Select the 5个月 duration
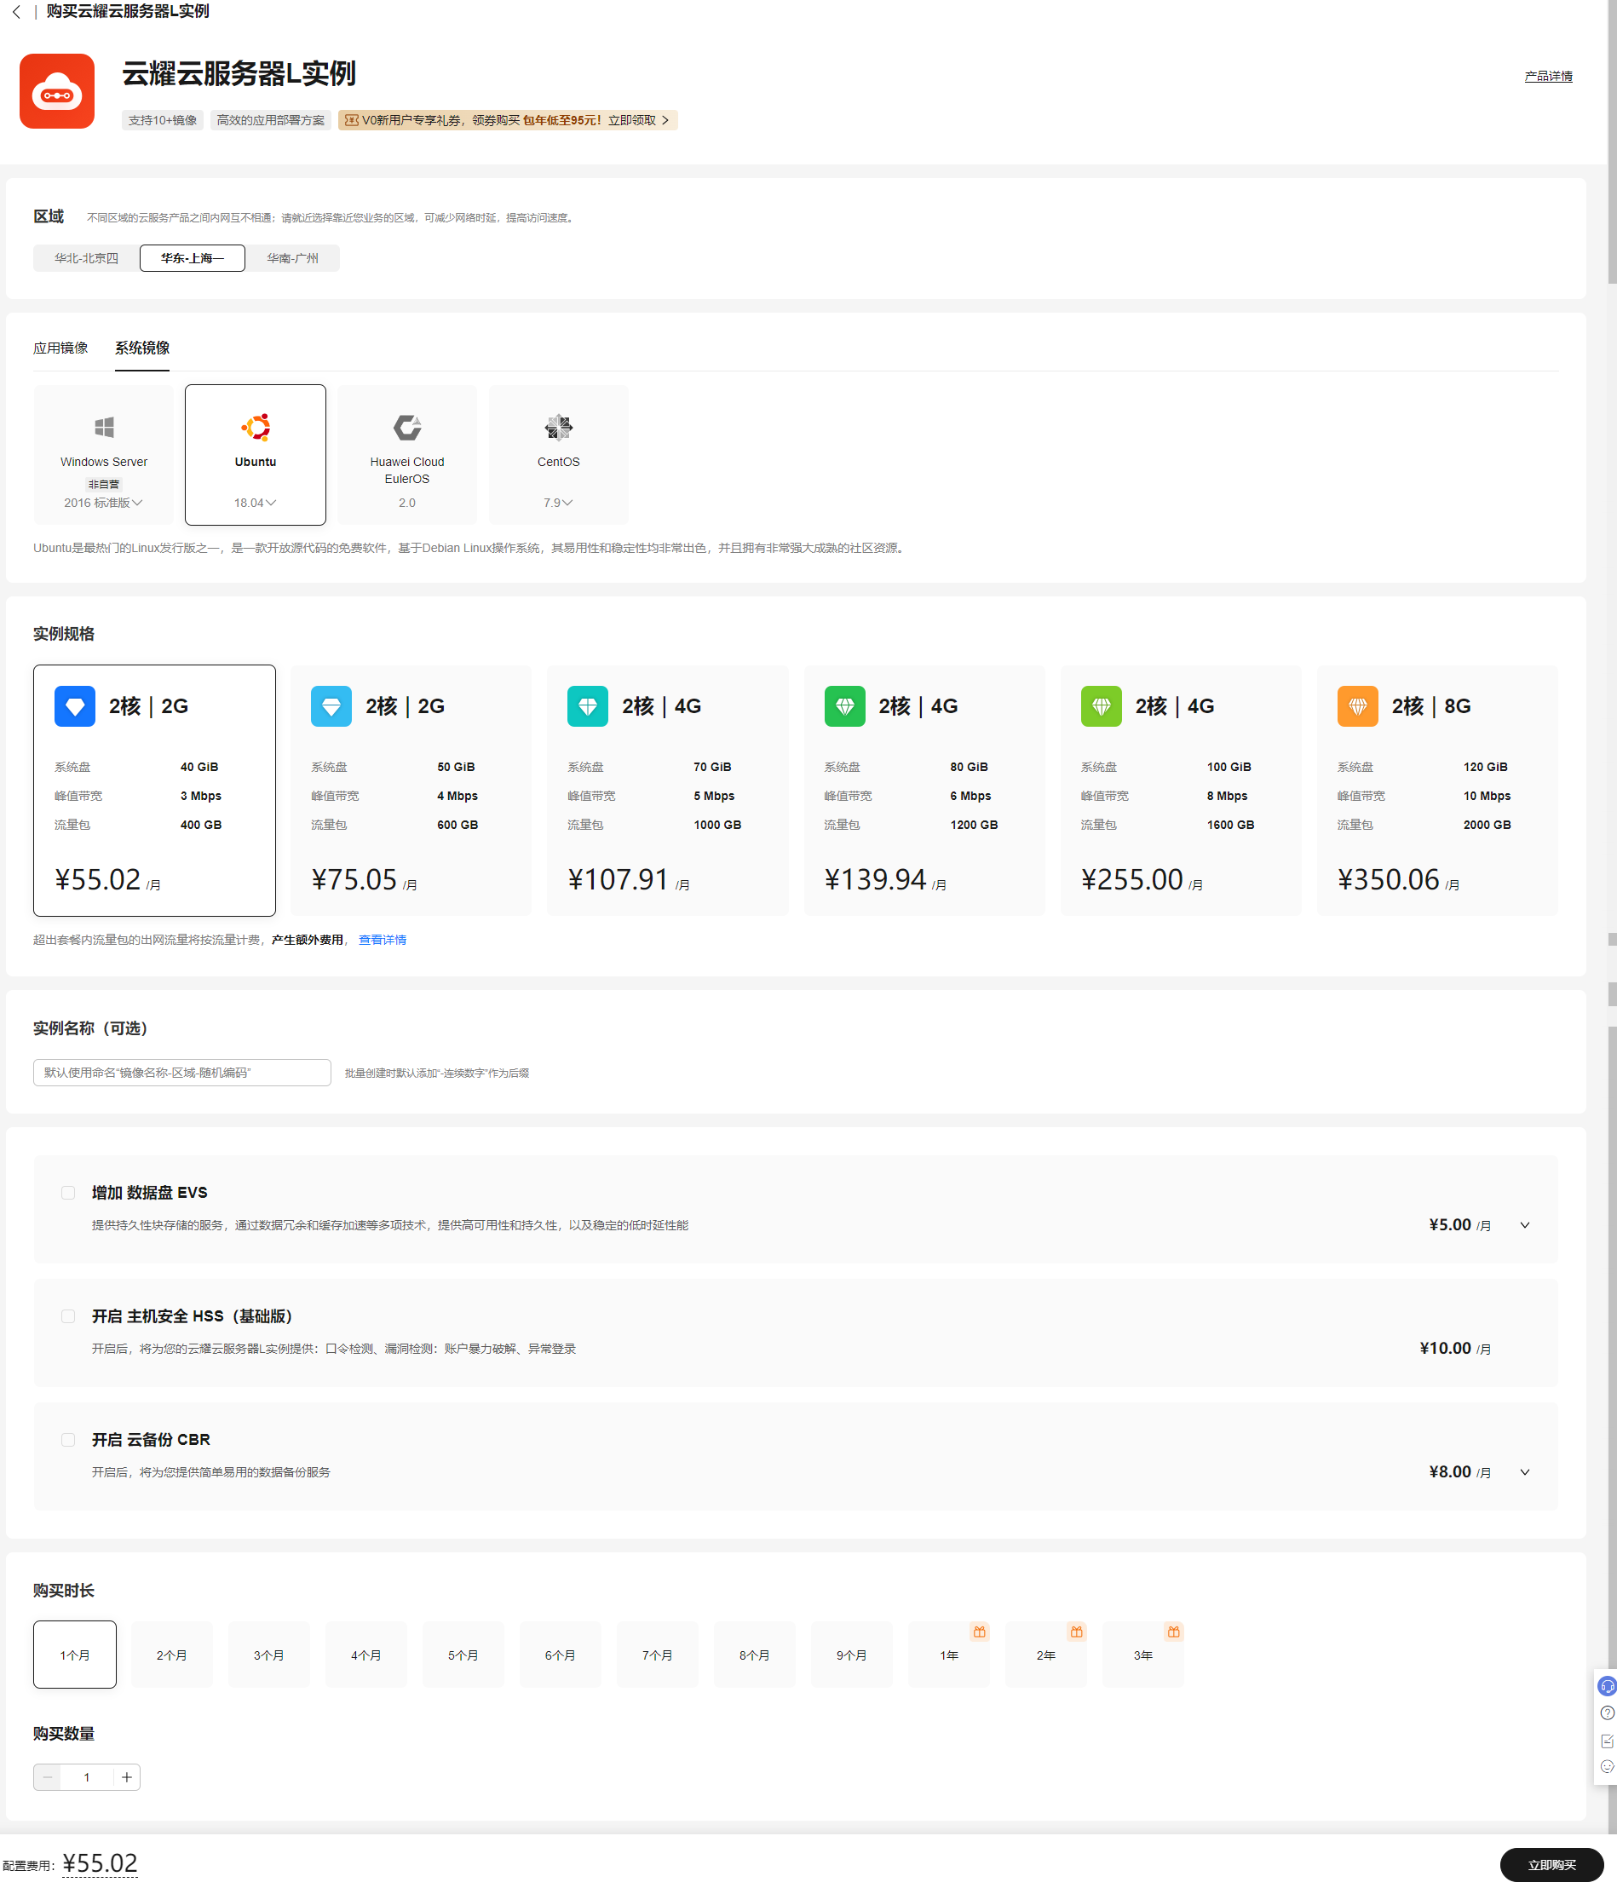1617x1888 pixels. pos(463,1655)
